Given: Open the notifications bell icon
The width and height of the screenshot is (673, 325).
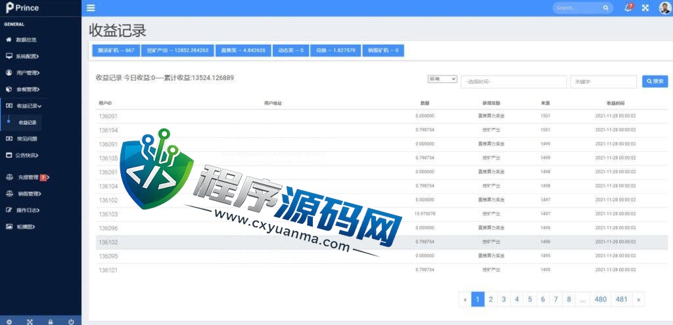Looking at the screenshot, I should pos(628,8).
